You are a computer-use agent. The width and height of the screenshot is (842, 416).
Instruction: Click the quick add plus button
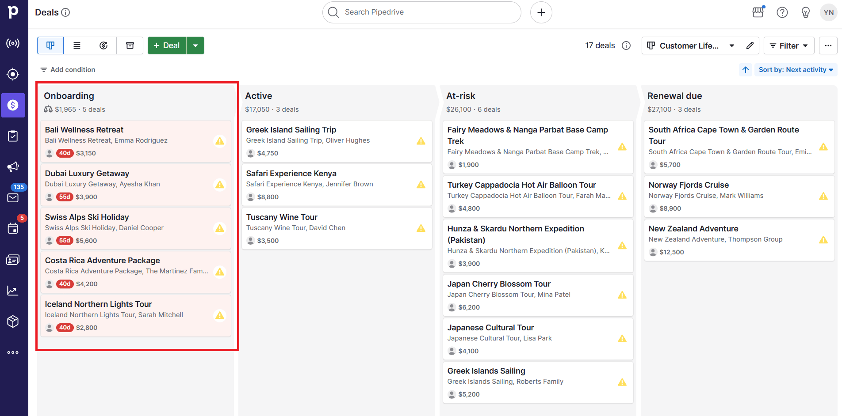(541, 12)
